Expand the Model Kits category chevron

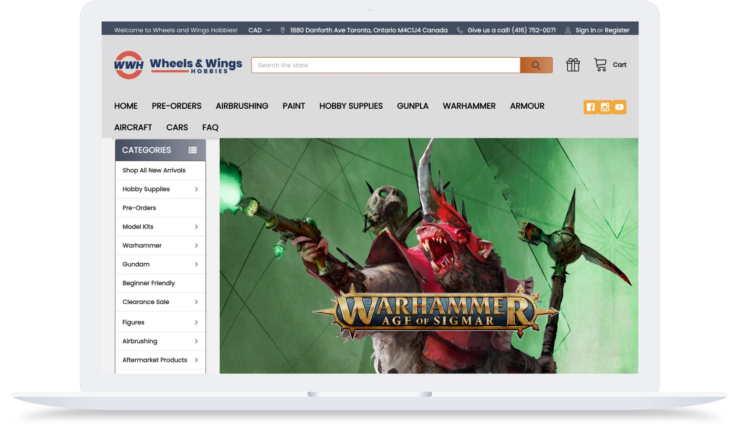[x=196, y=227]
